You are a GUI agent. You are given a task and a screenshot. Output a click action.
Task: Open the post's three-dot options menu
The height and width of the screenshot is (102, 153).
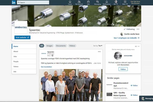click(x=99, y=52)
